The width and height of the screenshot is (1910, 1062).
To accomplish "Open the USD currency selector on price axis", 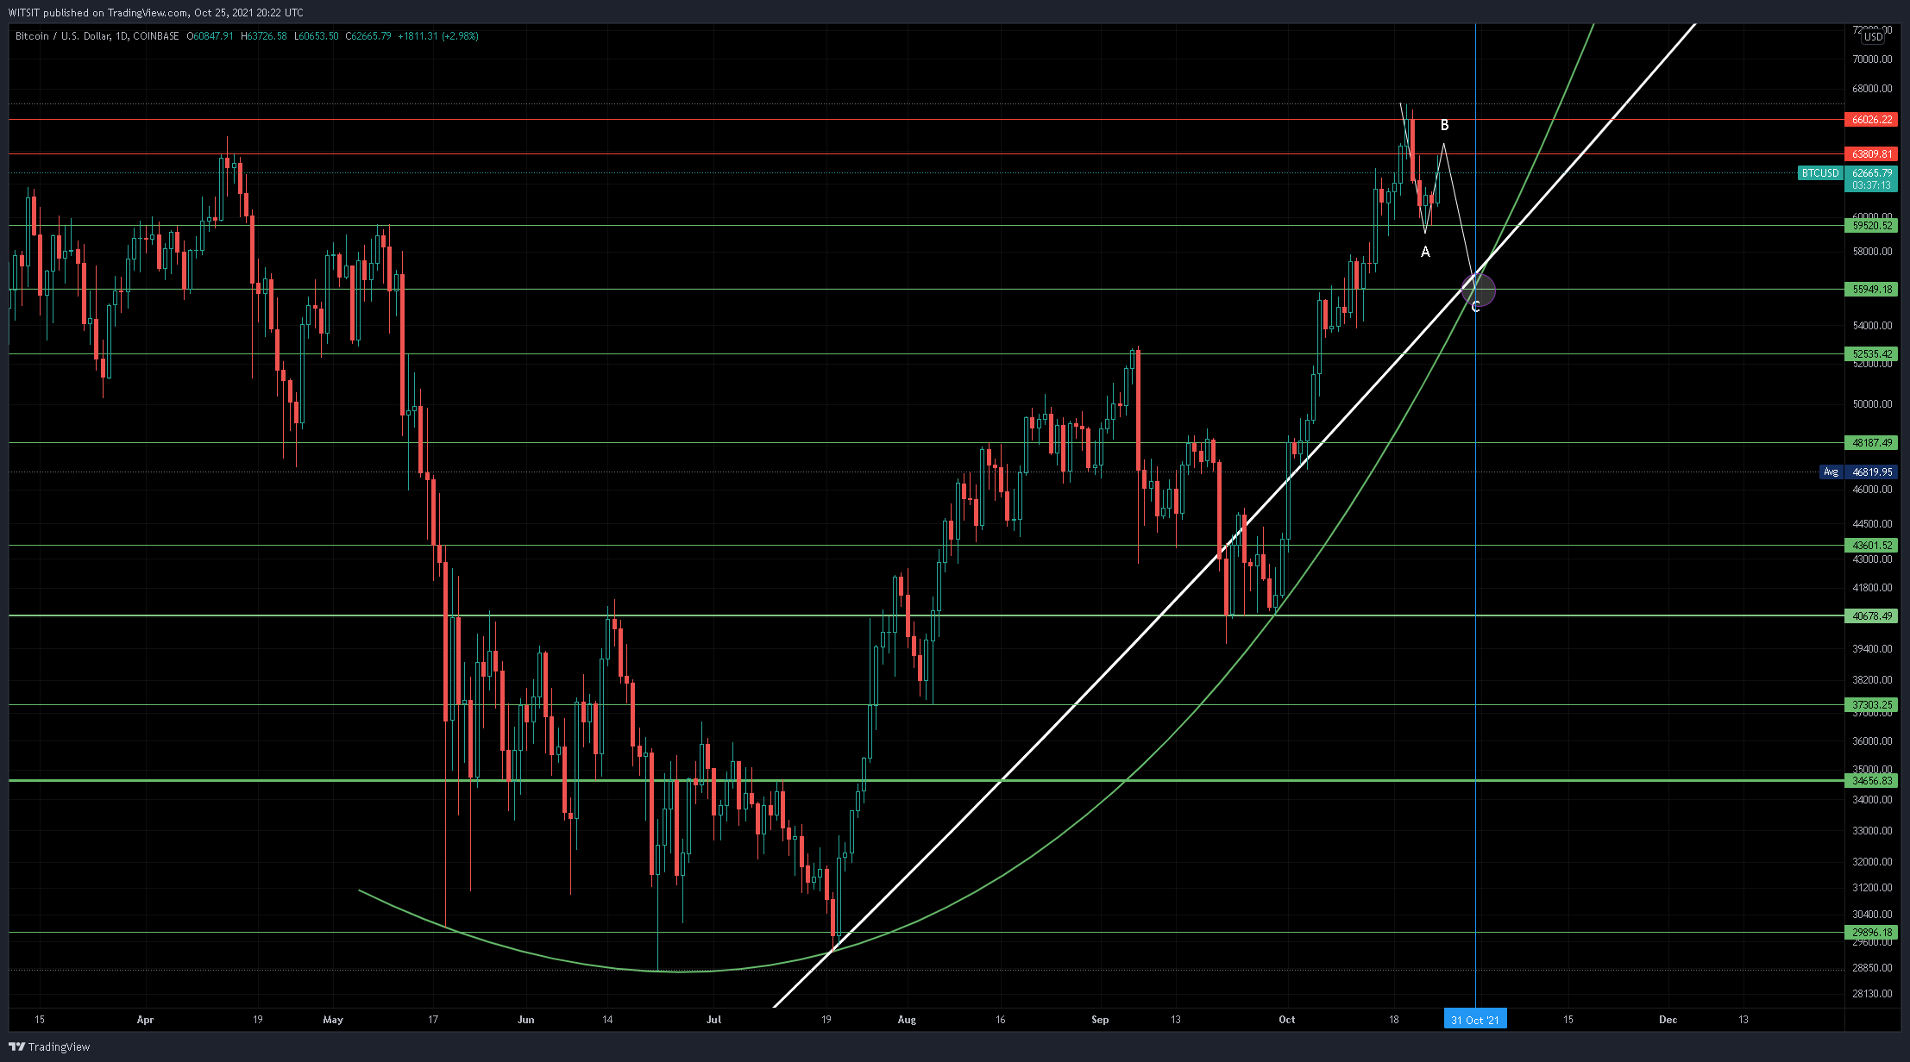I will coord(1872,37).
